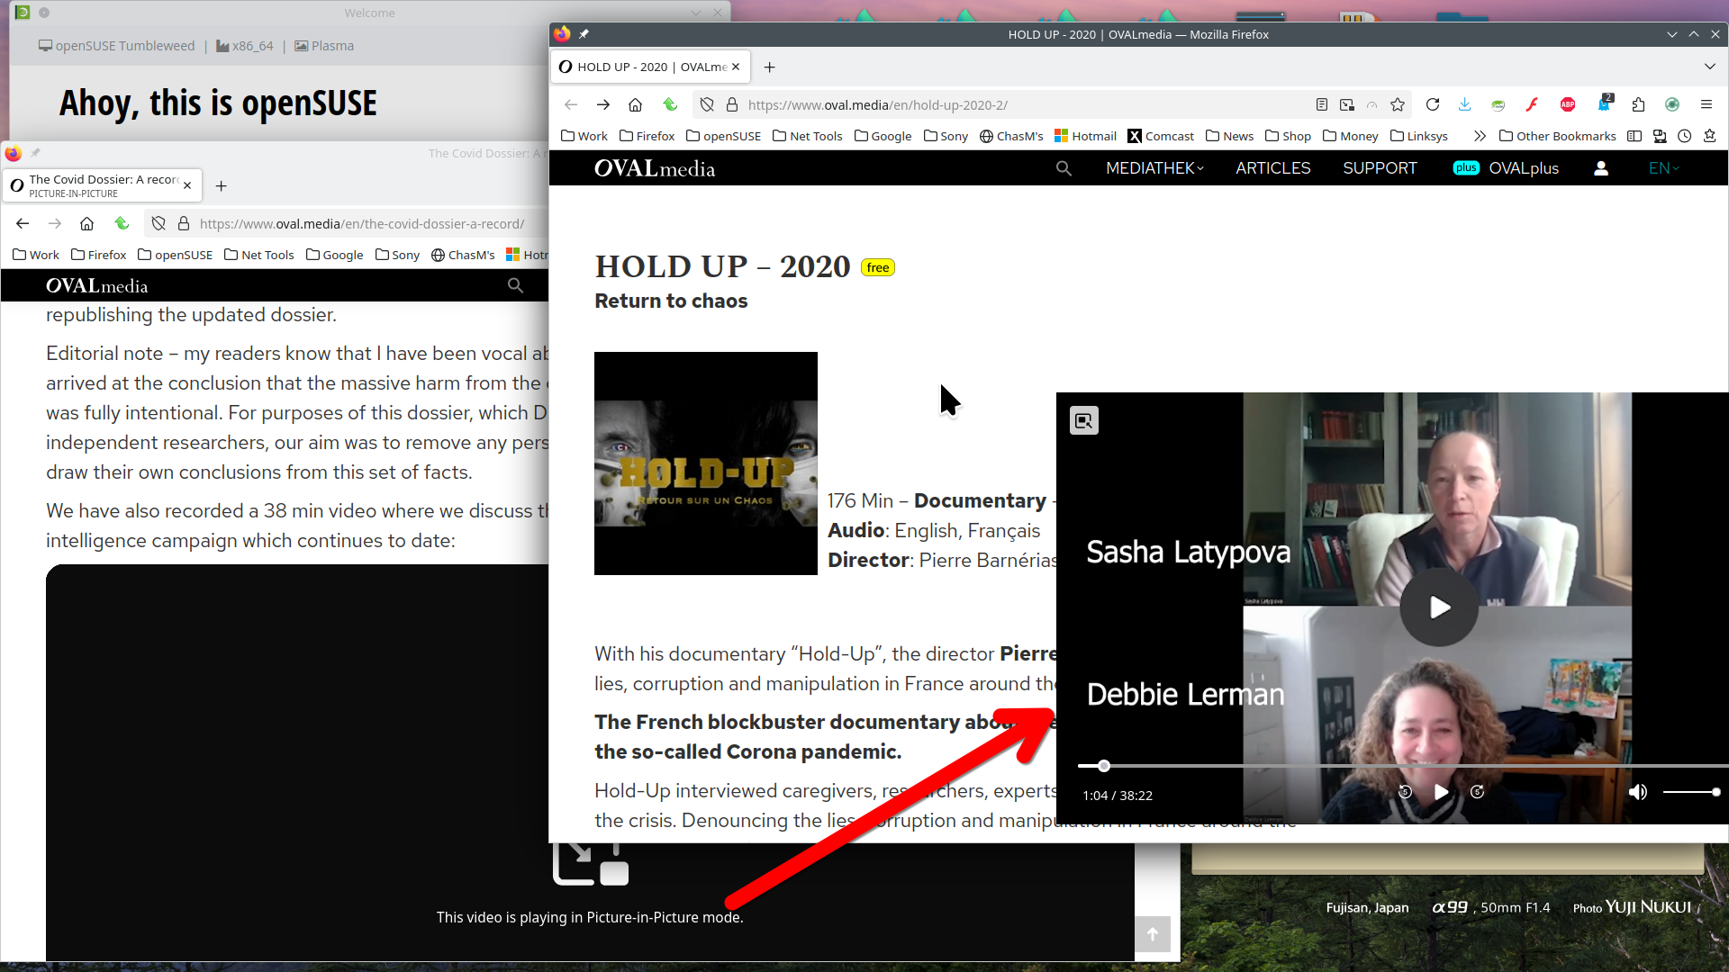This screenshot has height=972, width=1729.
Task: Open synced tabs icon in bookmarks toolbar
Action: 1660,136
